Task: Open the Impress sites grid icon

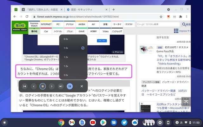Action: click(176, 31)
